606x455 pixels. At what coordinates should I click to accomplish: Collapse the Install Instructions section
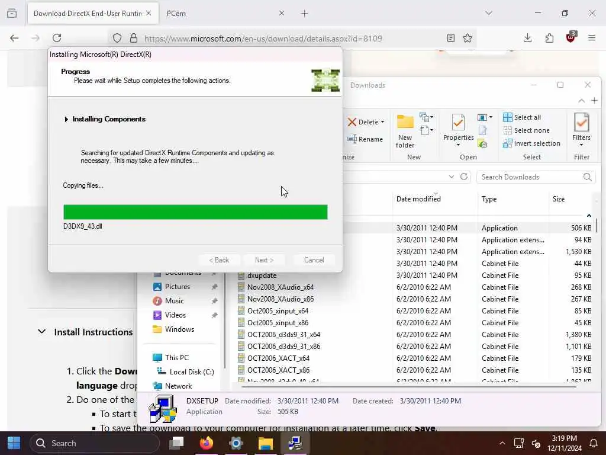pyautogui.click(x=42, y=332)
